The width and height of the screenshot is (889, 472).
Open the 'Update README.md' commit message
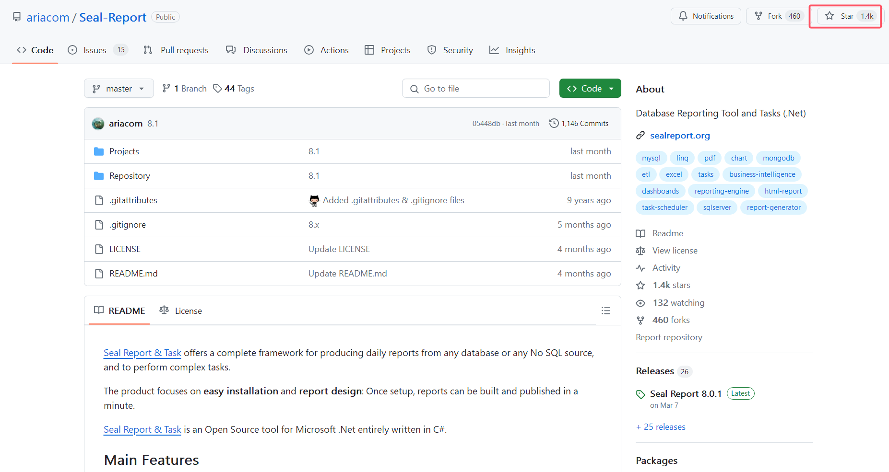[x=347, y=274]
